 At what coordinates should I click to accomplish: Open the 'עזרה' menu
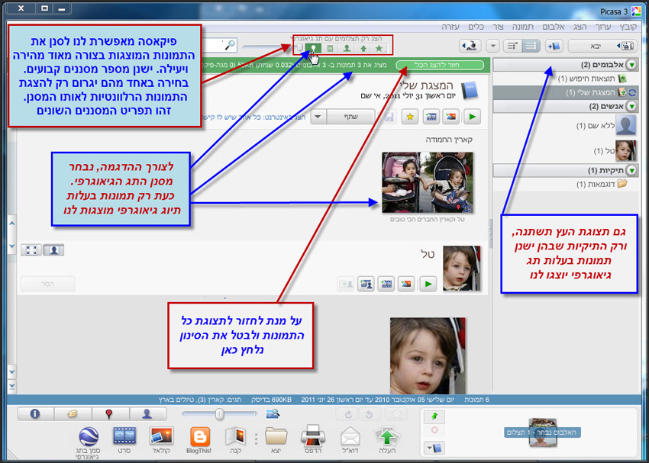click(x=450, y=27)
